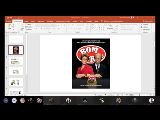The image size is (160, 120).
Task: Select slide 4 thumbnail
Action: [16, 71]
